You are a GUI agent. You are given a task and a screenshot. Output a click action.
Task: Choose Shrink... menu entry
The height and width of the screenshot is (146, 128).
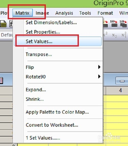coord(58,99)
